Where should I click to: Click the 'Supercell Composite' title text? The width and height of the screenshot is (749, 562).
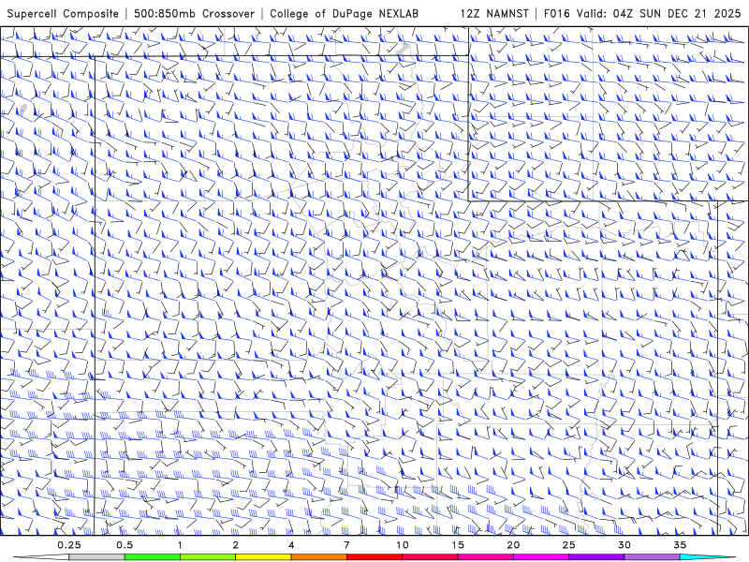coord(63,13)
